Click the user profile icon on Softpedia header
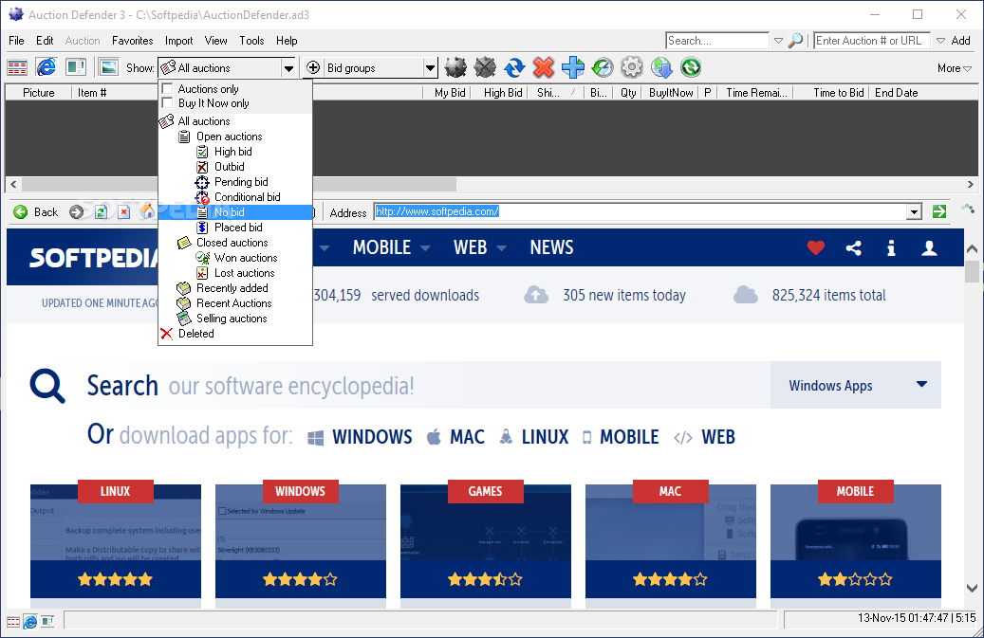 [x=929, y=248]
